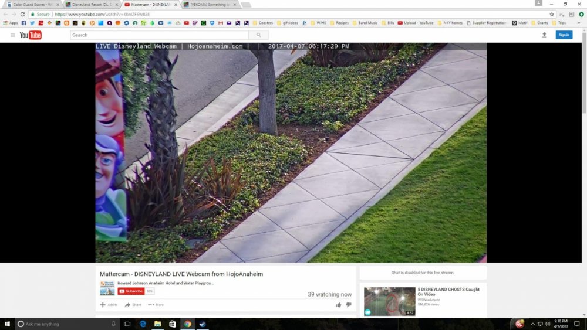Dislike the video with thumbs down

tap(349, 305)
